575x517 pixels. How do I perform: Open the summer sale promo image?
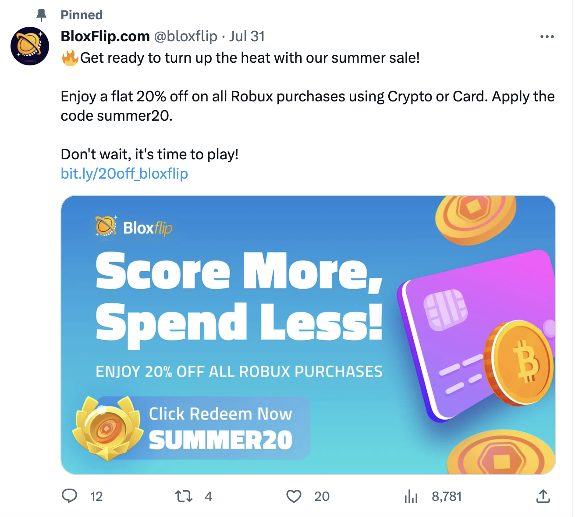pos(308,334)
